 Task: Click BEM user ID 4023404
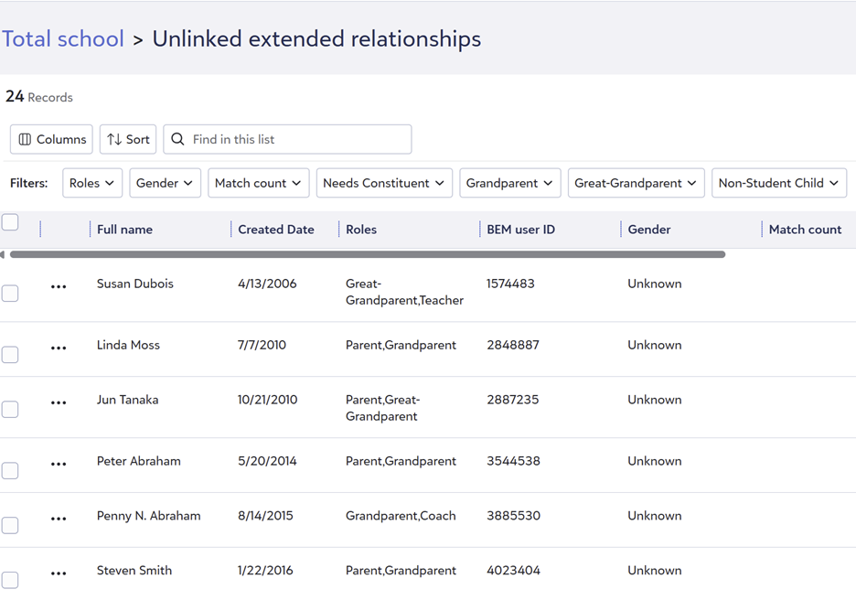(x=513, y=570)
